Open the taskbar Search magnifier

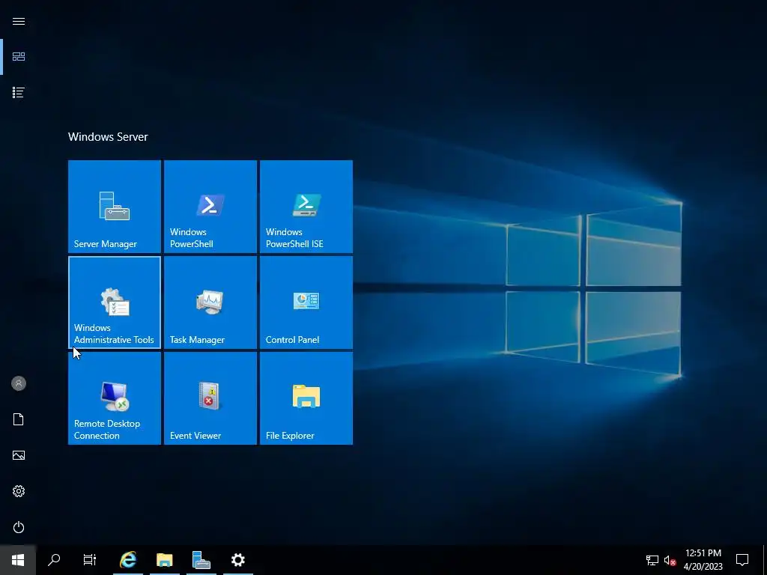coord(54,560)
